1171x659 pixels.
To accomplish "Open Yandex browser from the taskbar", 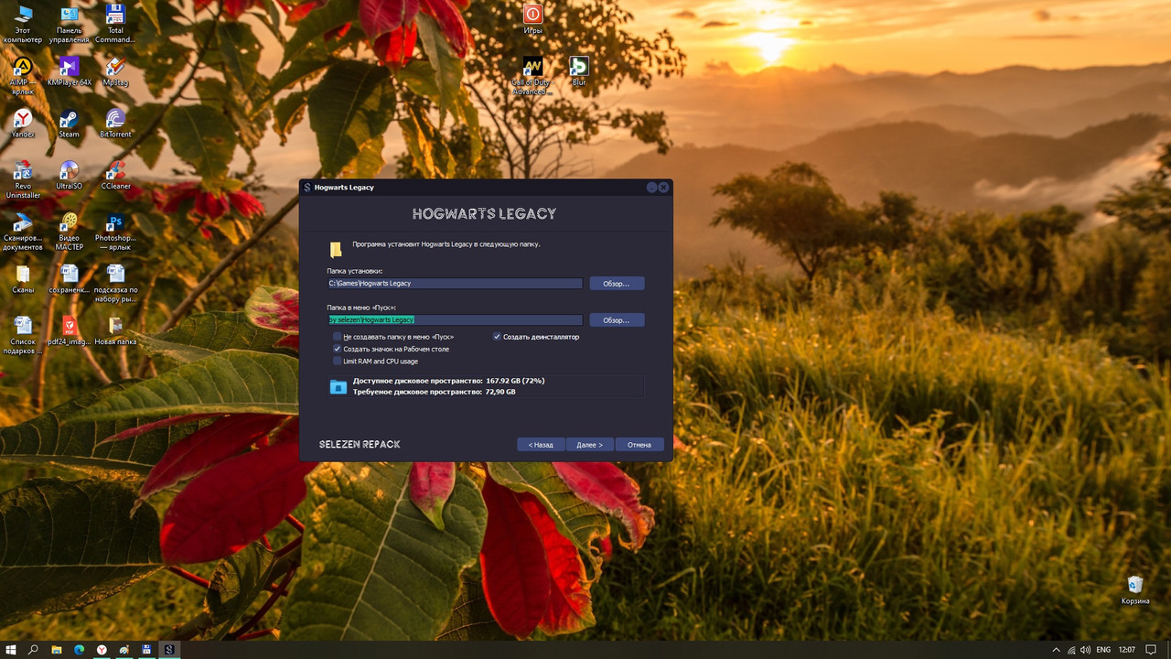I will [102, 650].
